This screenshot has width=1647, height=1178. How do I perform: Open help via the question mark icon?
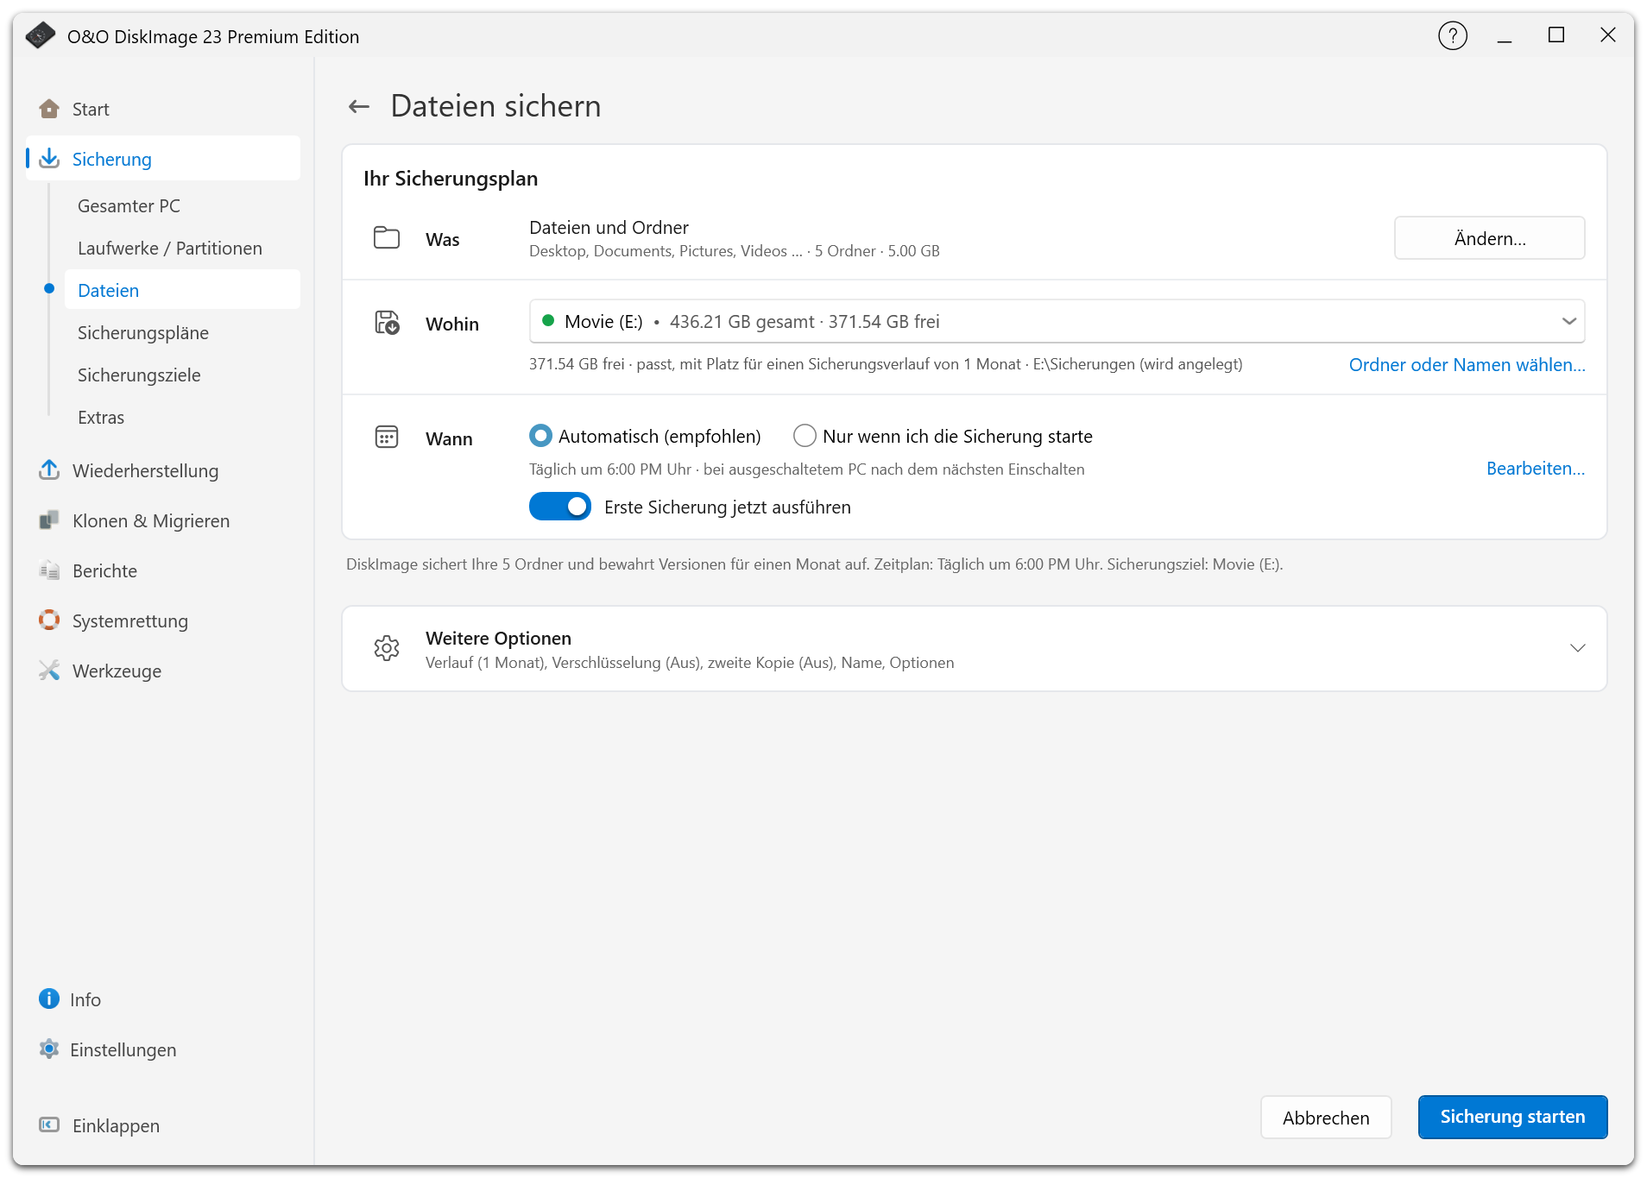tap(1453, 36)
